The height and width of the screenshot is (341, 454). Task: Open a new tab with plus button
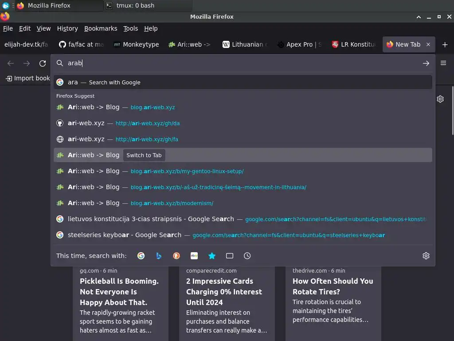(445, 44)
